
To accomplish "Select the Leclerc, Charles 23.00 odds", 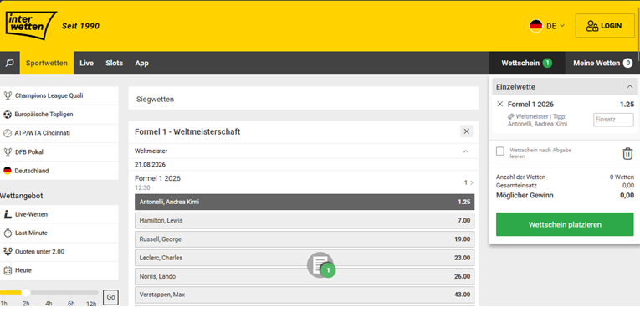I will click(305, 258).
